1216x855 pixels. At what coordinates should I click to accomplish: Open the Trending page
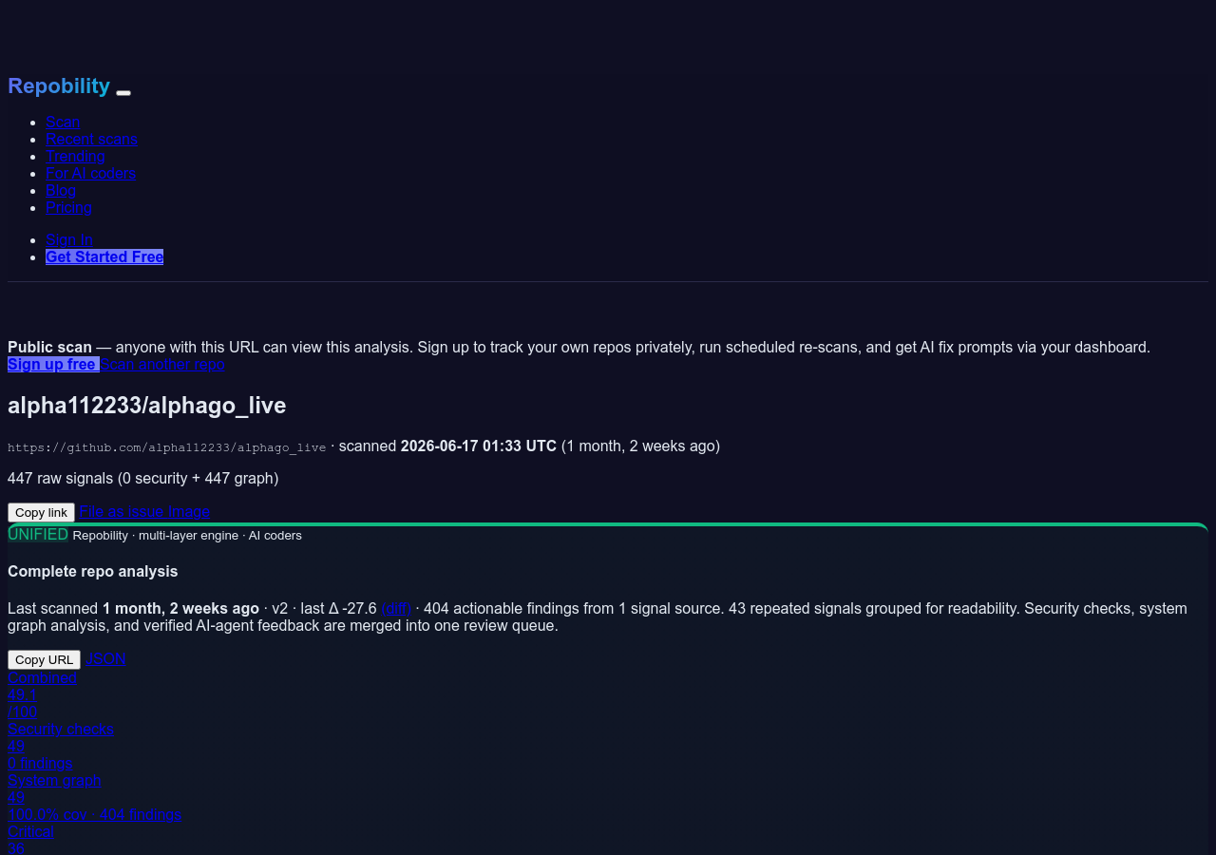click(x=75, y=156)
